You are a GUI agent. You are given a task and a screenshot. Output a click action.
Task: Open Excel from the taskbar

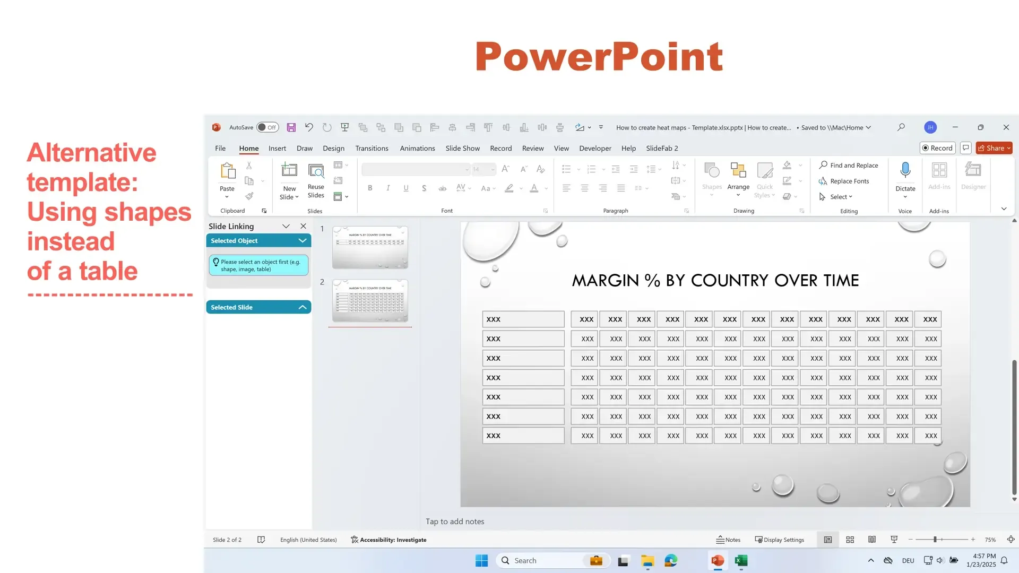pyautogui.click(x=741, y=561)
